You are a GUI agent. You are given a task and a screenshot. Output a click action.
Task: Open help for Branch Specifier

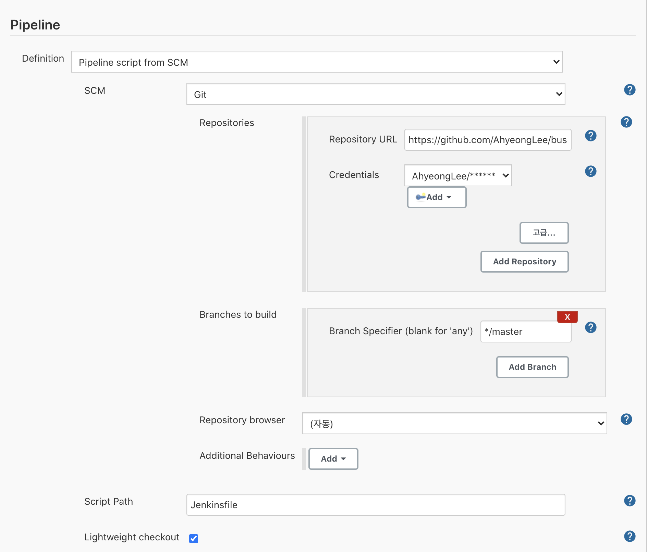pyautogui.click(x=591, y=328)
